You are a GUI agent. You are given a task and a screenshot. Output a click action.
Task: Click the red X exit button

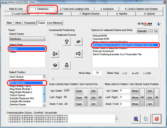tap(157, 119)
